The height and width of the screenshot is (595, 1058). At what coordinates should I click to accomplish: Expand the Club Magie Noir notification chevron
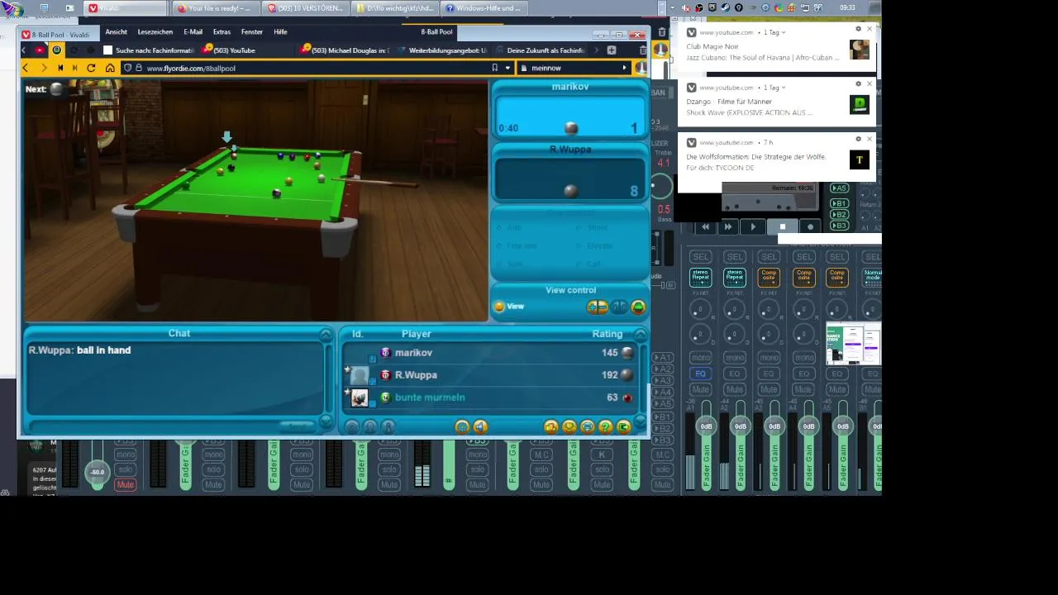783,32
